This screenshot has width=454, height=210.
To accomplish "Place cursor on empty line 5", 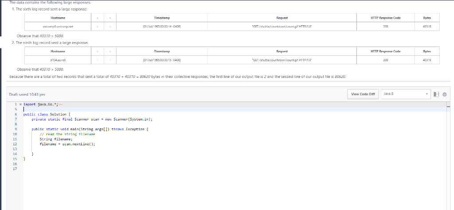I will (x=235, y=109).
